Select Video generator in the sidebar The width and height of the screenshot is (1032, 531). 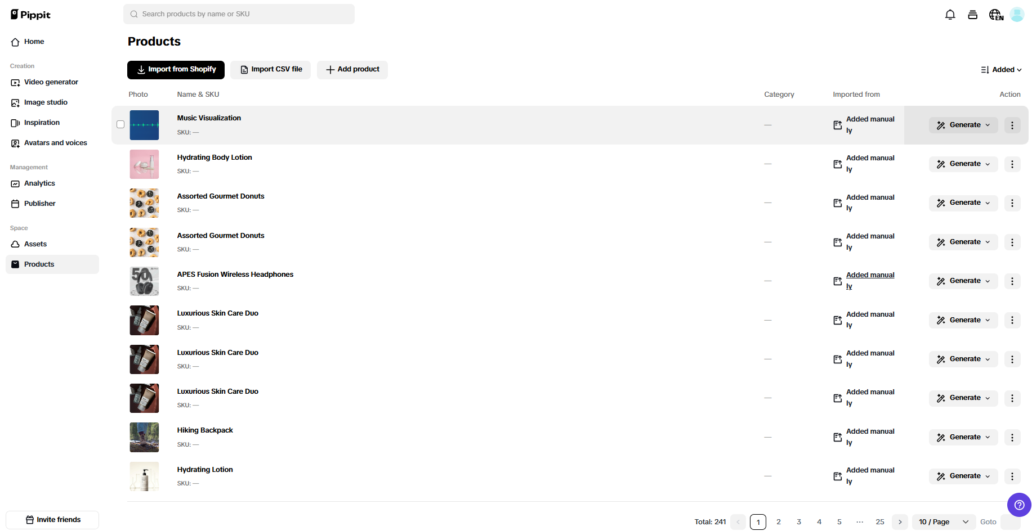coord(51,82)
